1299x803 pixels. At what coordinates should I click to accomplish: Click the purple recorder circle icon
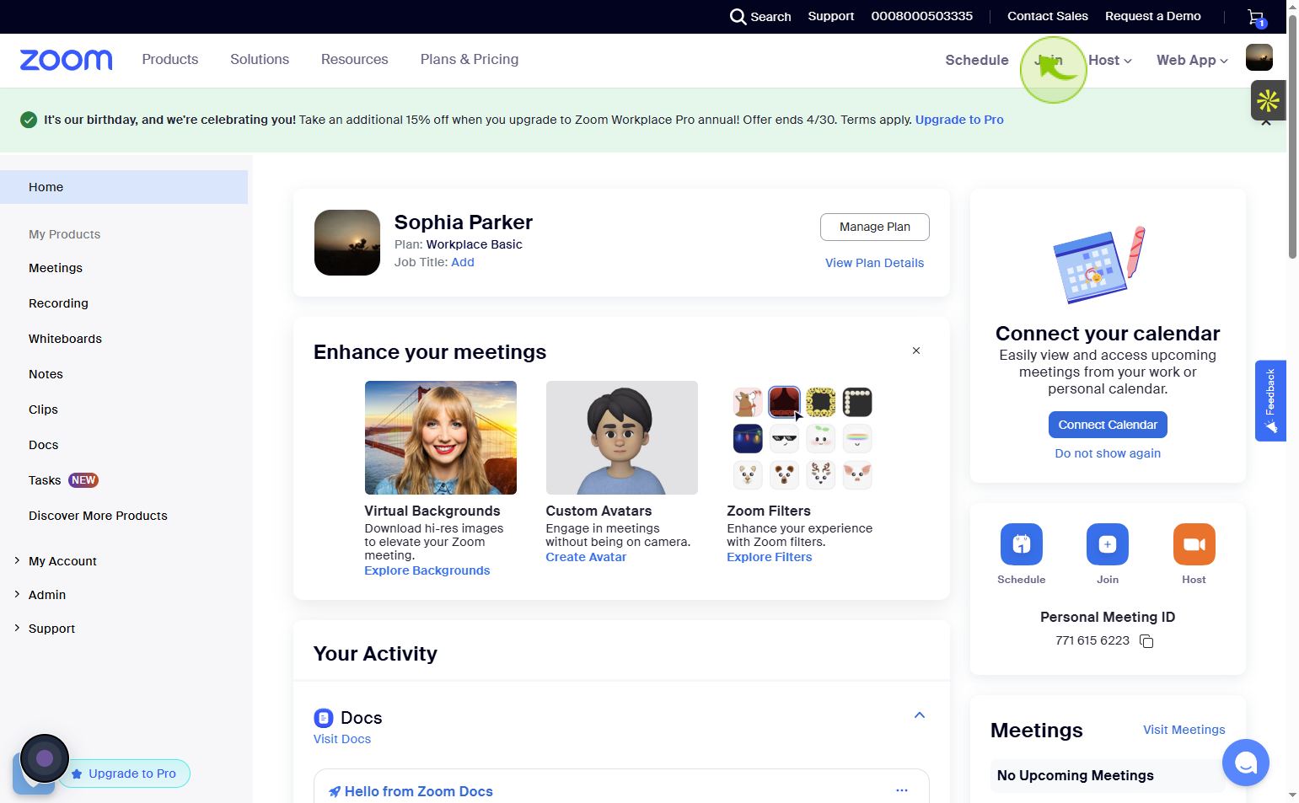(x=45, y=758)
